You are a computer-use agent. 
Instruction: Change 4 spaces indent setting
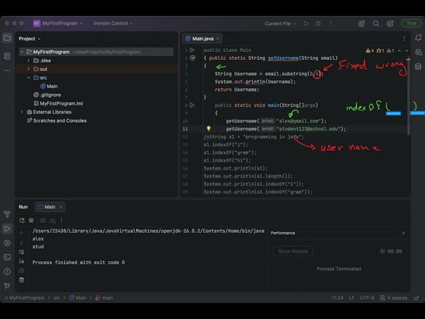(x=394, y=298)
